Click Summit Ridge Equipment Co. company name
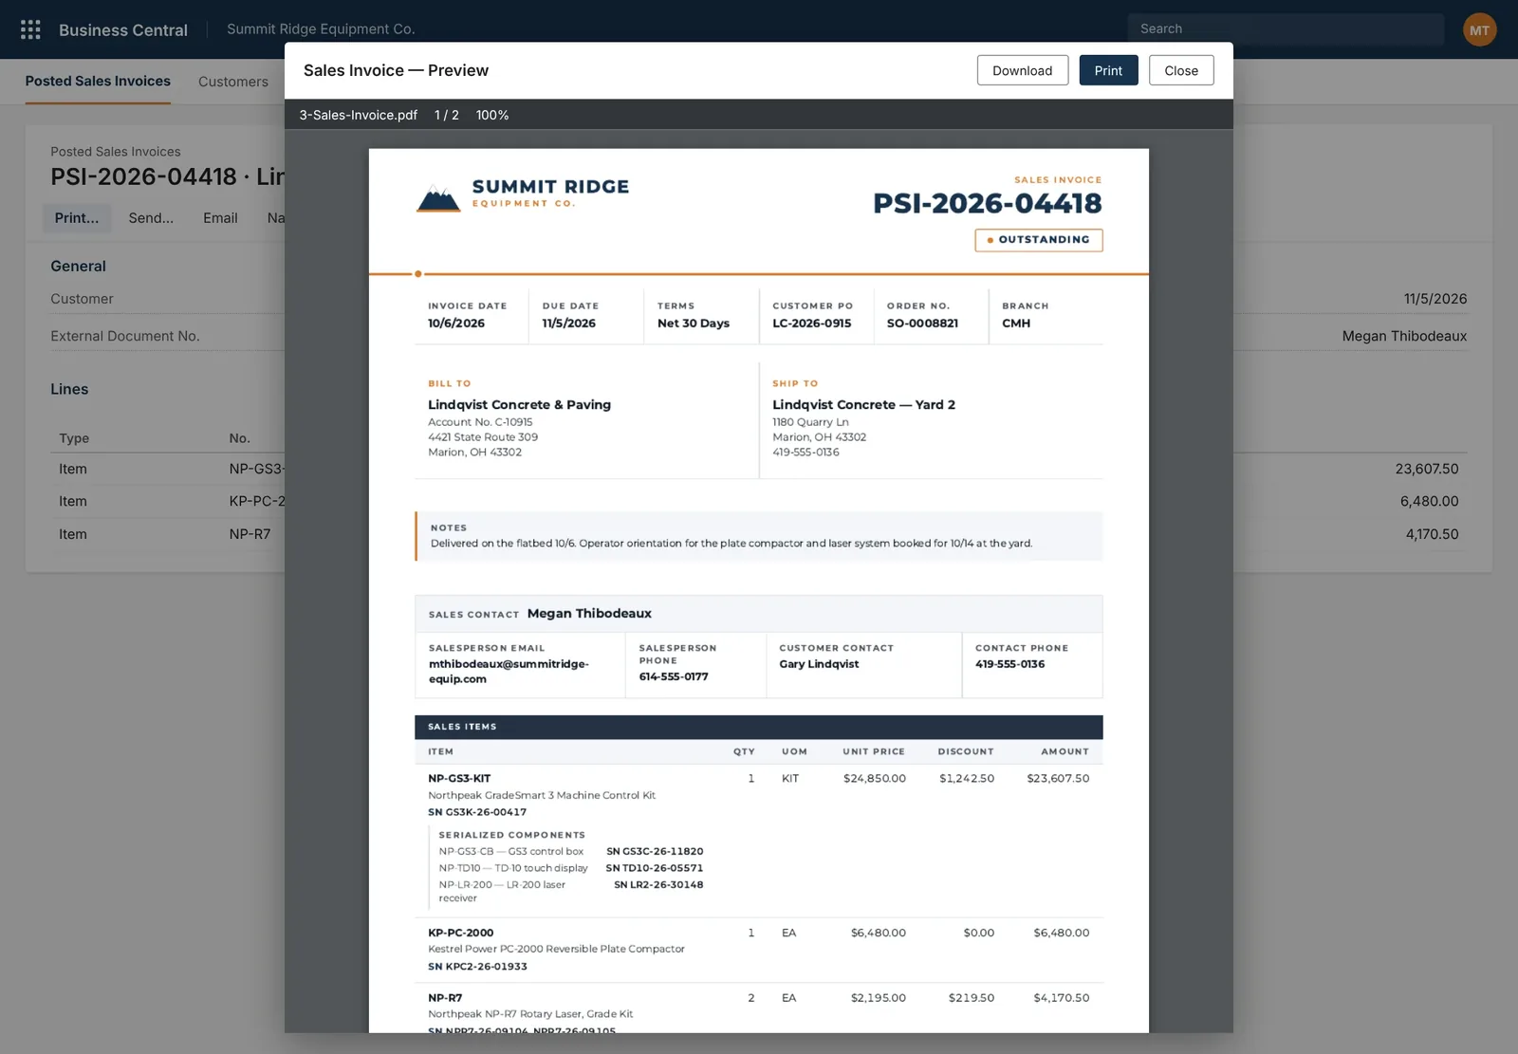Screen dimensions: 1518x1054 pos(321,29)
